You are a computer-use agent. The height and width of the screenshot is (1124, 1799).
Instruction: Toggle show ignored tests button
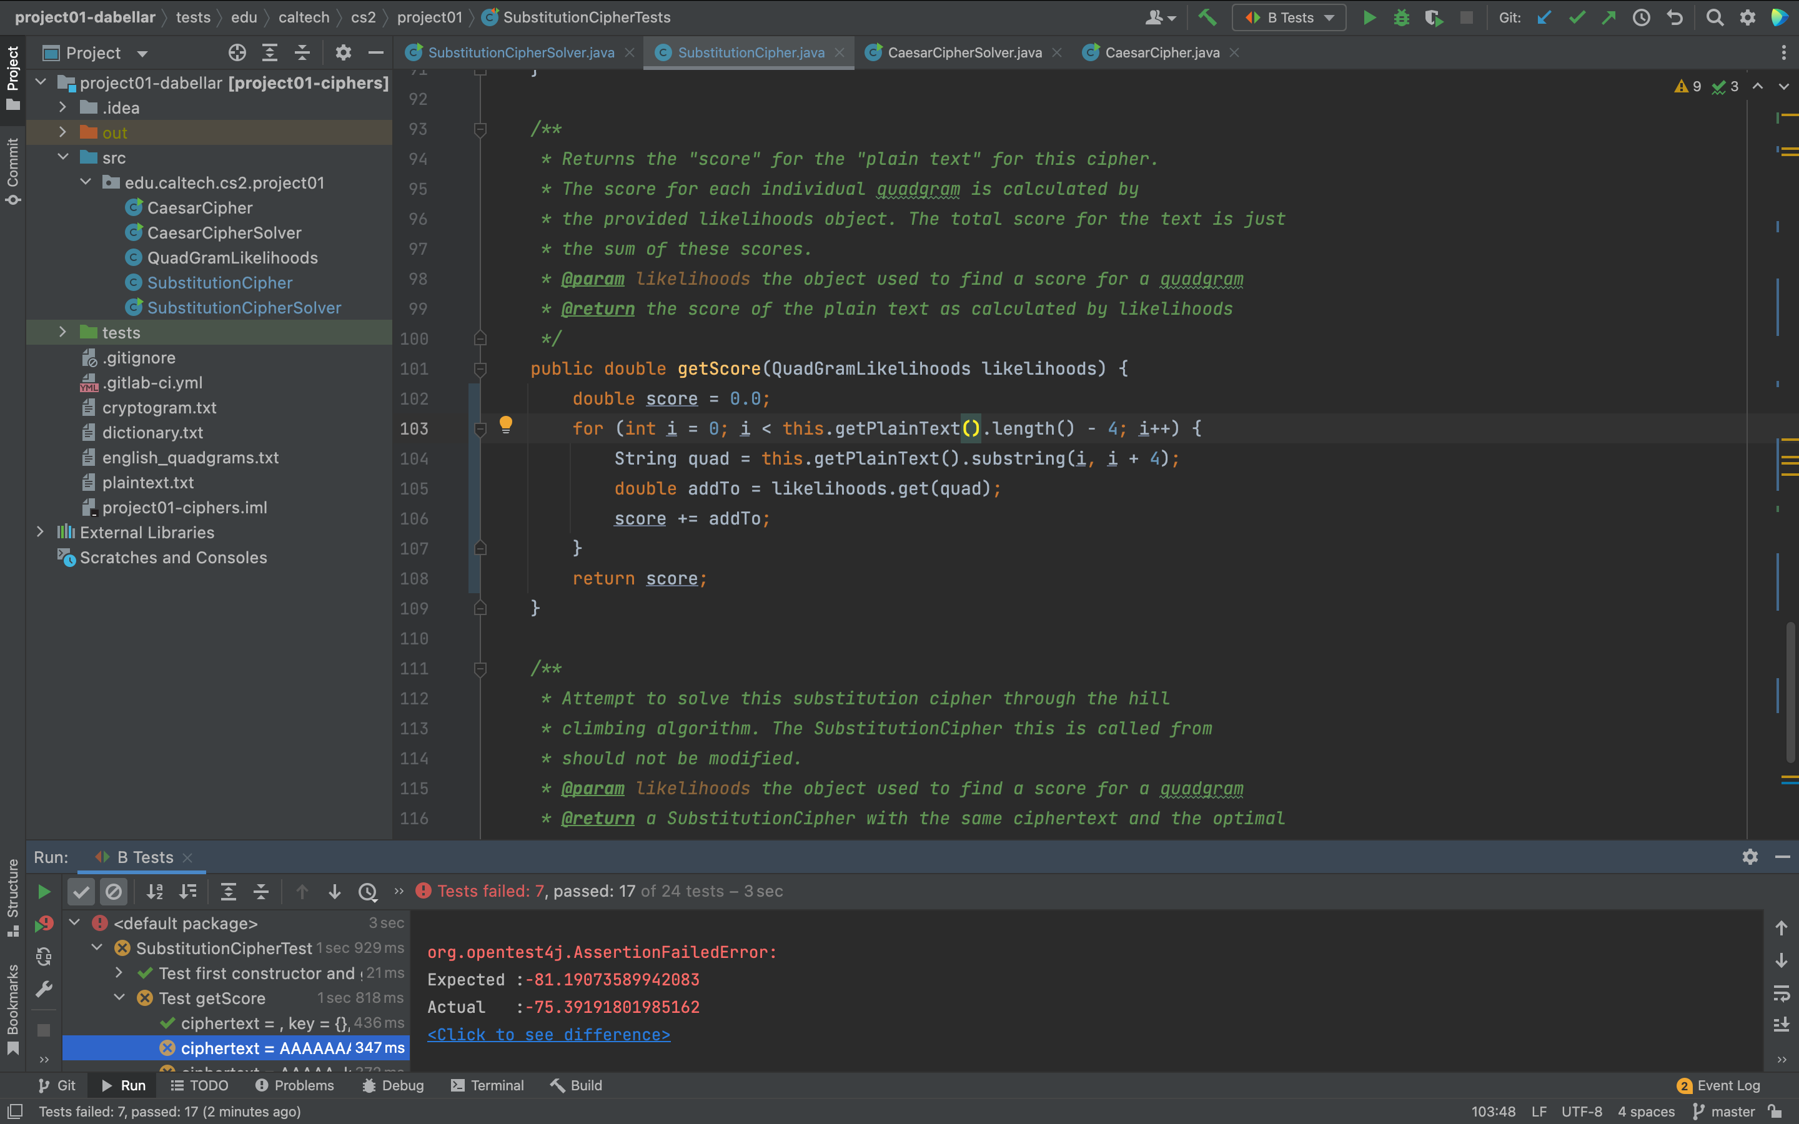(113, 891)
